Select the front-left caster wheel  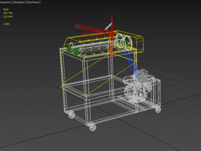(x=72, y=115)
